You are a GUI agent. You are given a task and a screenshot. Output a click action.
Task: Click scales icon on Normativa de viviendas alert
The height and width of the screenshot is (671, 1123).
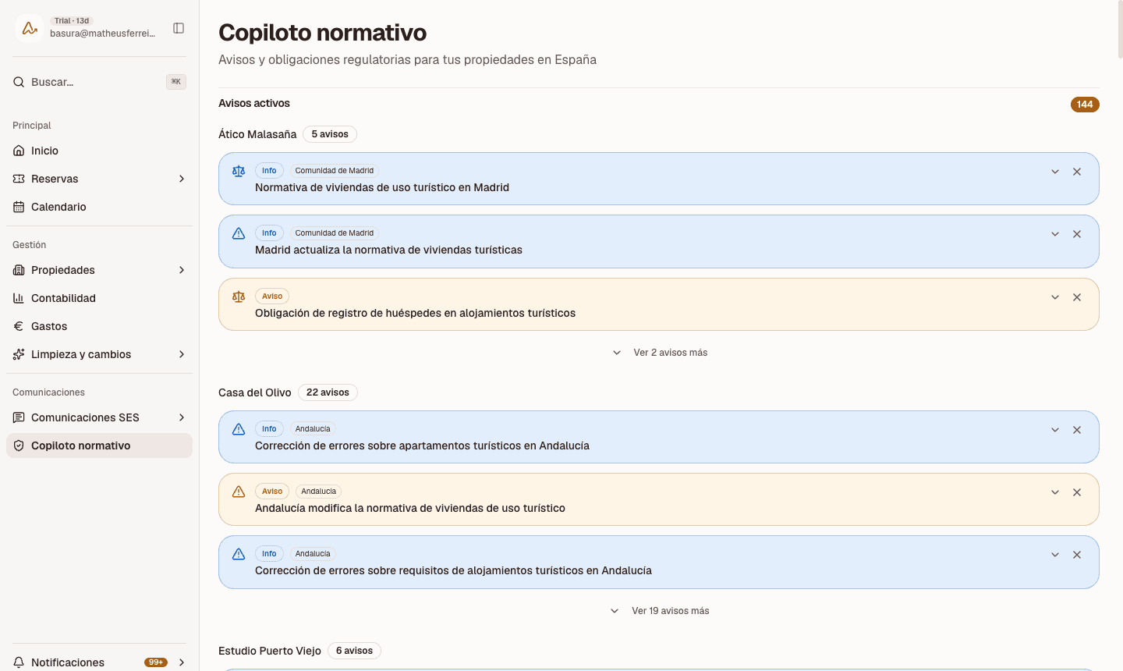pos(239,171)
